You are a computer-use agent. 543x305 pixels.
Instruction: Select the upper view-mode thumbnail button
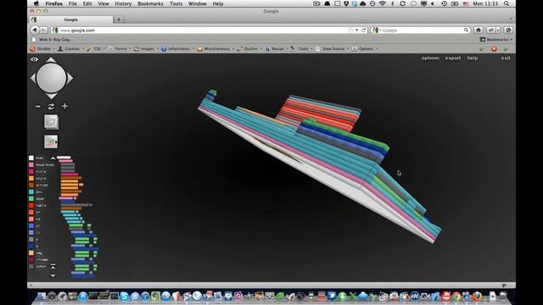click(51, 122)
